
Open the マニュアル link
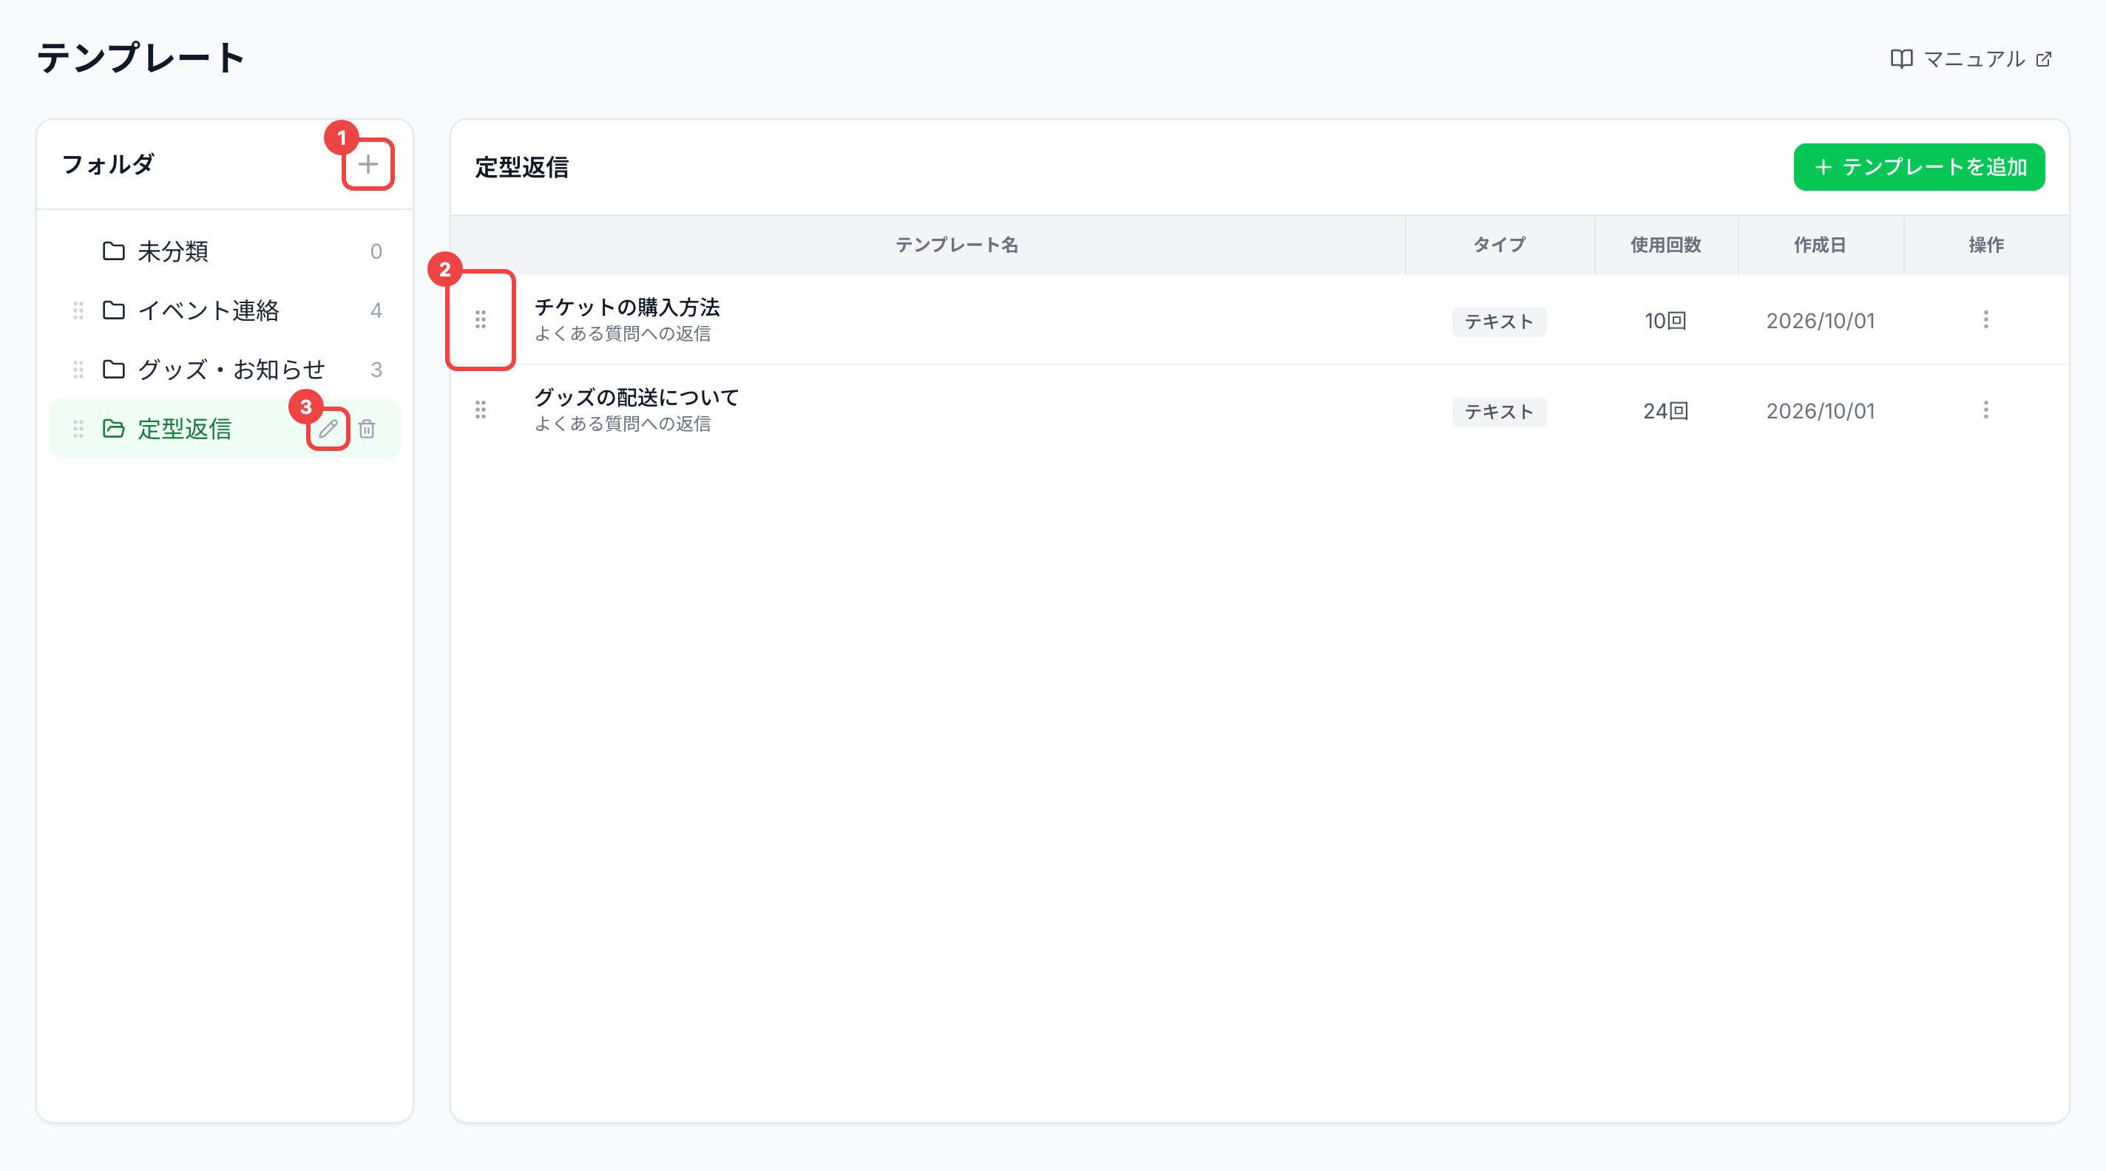(1971, 59)
